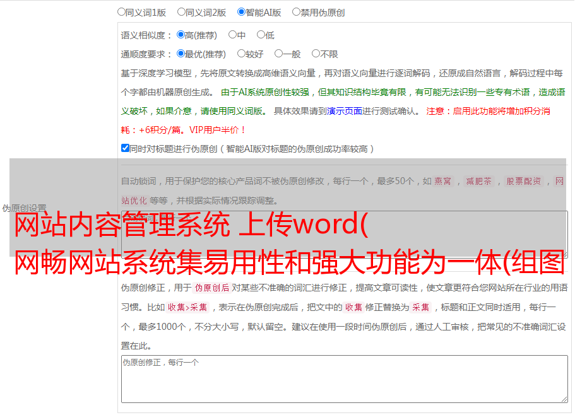Click the 股票配资 example keyword tag
575x415 pixels.
point(524,181)
